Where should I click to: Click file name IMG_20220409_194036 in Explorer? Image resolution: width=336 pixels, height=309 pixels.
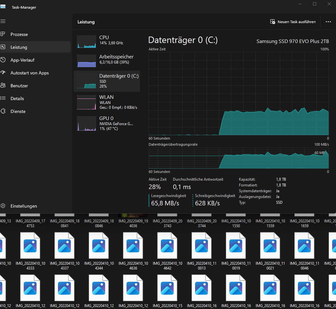tap(133, 223)
